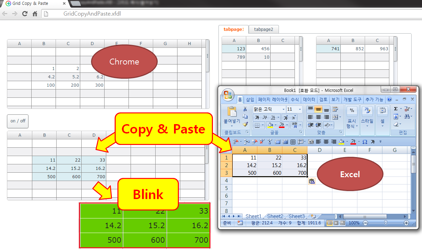
Task: Click the yellow fill color bucket in ribbon
Action: pyautogui.click(x=270, y=125)
